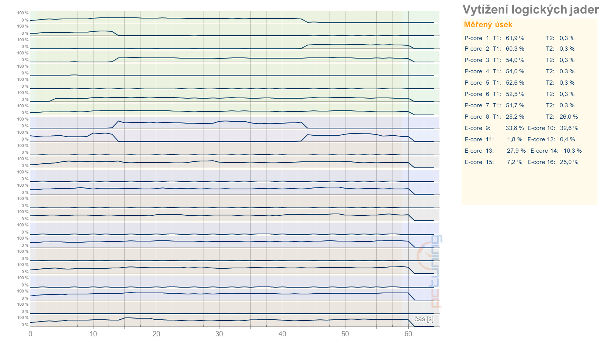
Task: Select the P-core 7 T1 value 51,7 %
Action: pyautogui.click(x=515, y=105)
